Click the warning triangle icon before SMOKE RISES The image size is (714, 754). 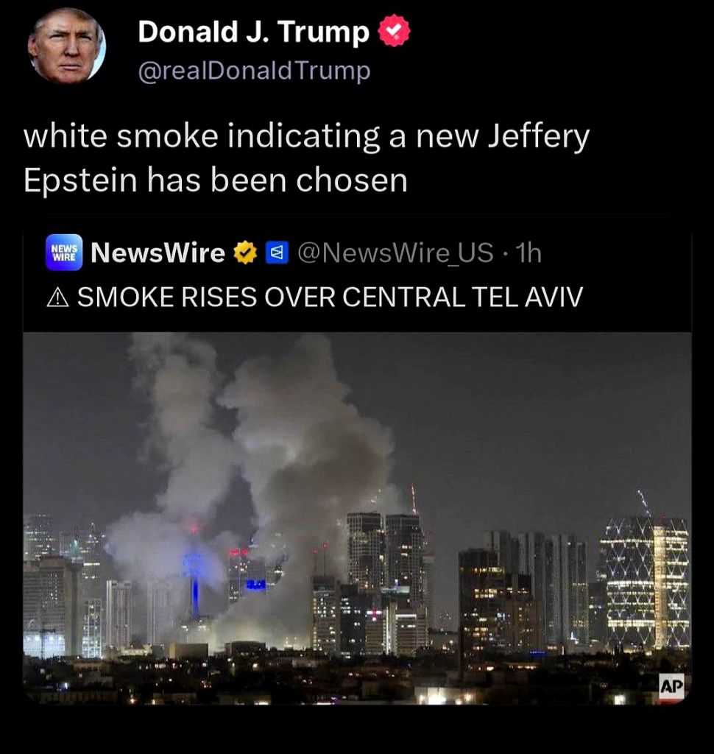[x=58, y=297]
